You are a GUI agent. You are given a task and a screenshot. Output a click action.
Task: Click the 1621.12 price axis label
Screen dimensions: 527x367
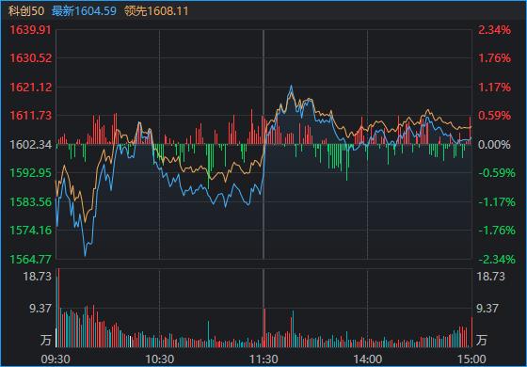[x=31, y=88]
